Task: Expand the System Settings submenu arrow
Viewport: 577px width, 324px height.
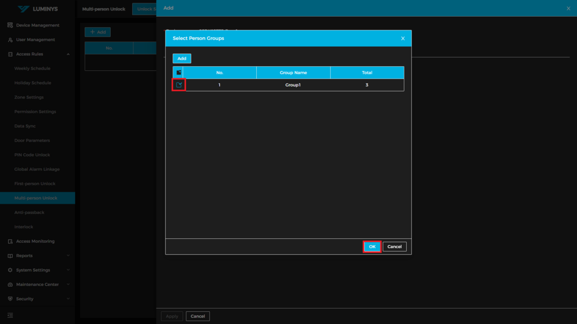Action: pyautogui.click(x=68, y=270)
